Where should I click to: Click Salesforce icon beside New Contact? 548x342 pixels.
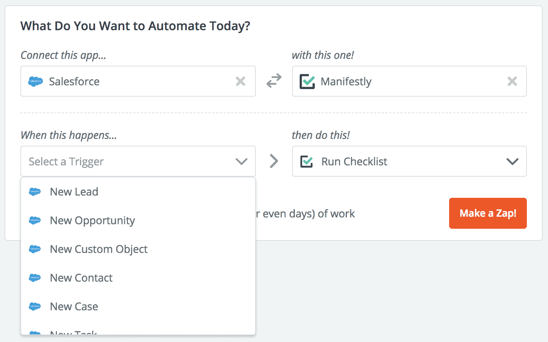35,278
